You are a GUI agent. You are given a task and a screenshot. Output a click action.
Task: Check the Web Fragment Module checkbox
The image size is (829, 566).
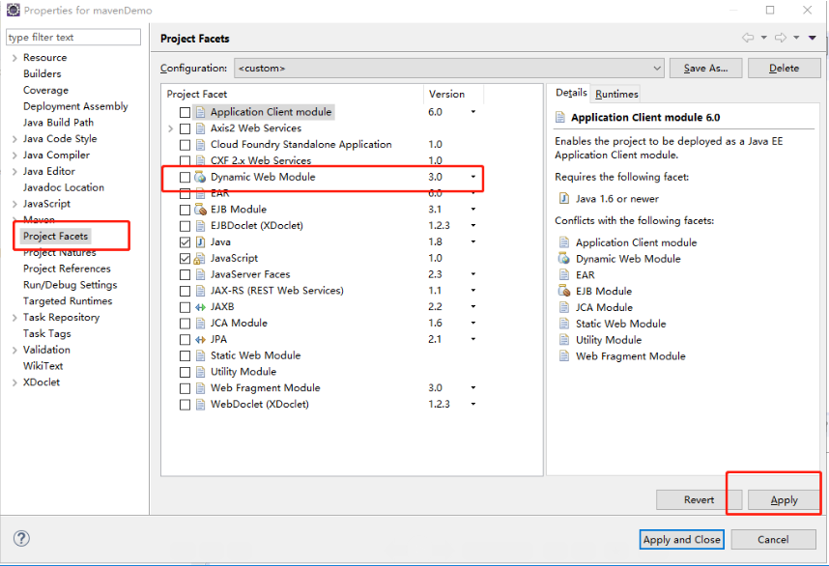click(185, 388)
